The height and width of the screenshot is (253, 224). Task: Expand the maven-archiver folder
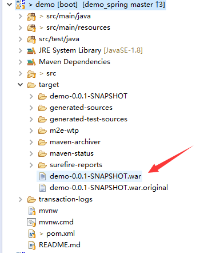coord(31,142)
